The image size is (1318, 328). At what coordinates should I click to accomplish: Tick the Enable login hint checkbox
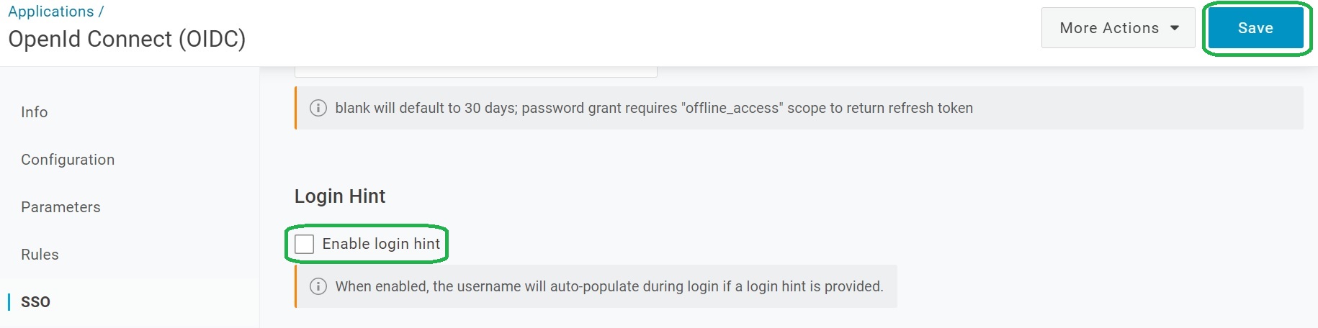pyautogui.click(x=305, y=244)
